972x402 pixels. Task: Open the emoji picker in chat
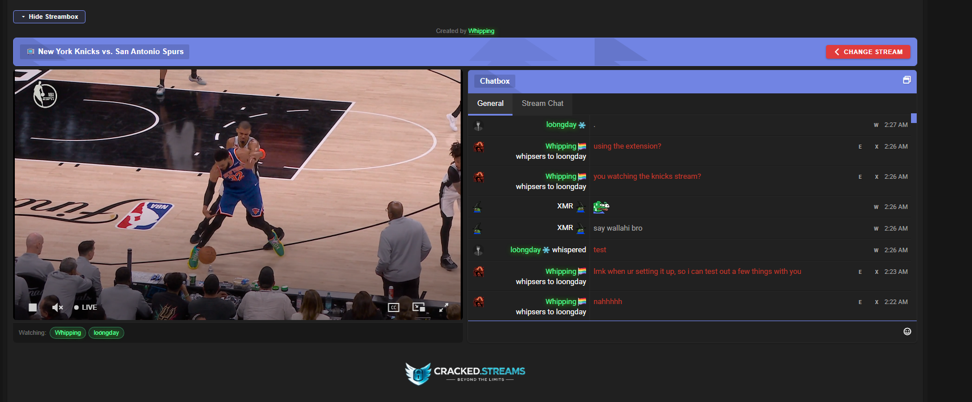908,331
